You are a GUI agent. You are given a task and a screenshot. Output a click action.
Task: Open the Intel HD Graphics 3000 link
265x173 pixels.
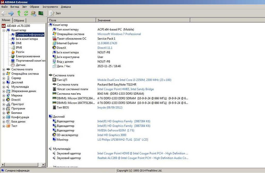coord(112,135)
